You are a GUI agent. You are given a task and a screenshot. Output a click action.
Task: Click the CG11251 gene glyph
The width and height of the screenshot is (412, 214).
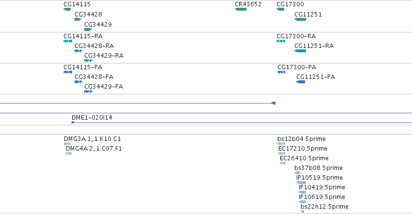coord(300,19)
